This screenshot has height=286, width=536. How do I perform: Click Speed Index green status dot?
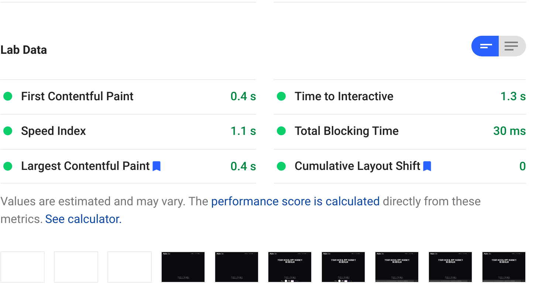click(x=8, y=131)
